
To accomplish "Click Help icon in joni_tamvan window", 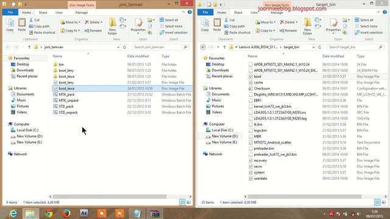I will 190,12.
